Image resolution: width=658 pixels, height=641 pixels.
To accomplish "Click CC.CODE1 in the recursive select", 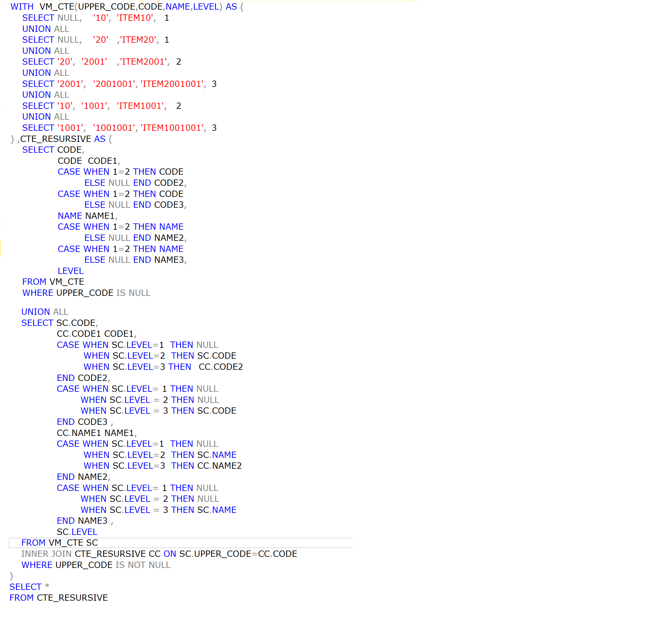I will click(x=78, y=334).
